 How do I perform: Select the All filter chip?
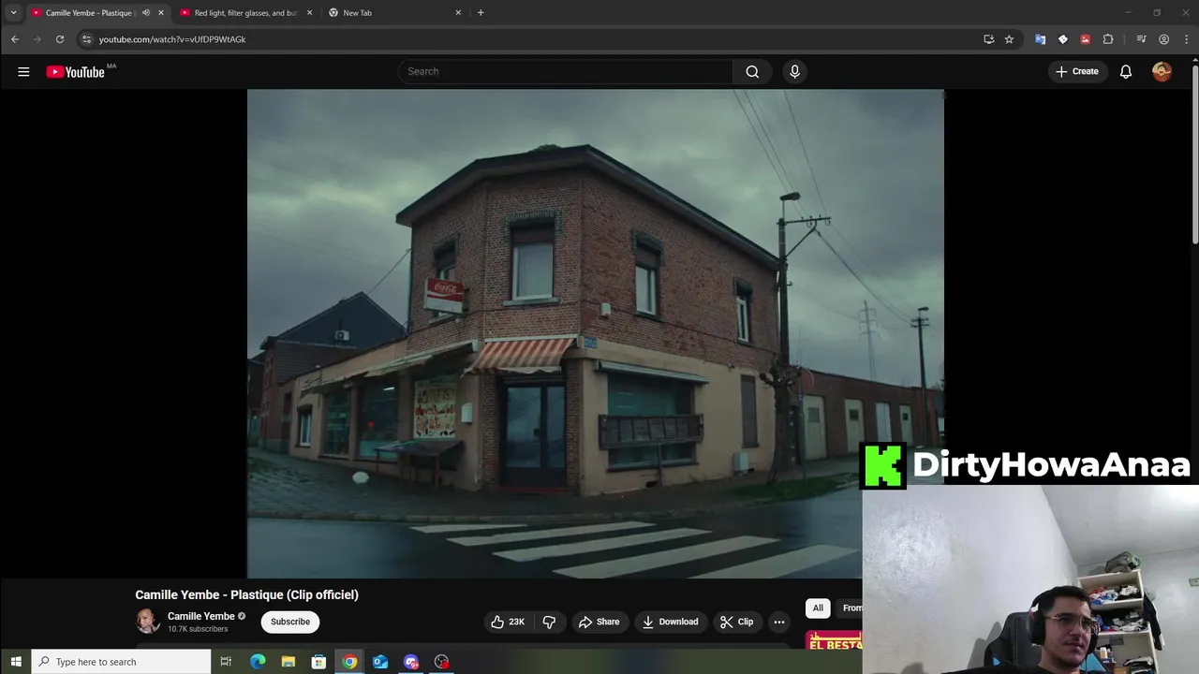click(818, 608)
